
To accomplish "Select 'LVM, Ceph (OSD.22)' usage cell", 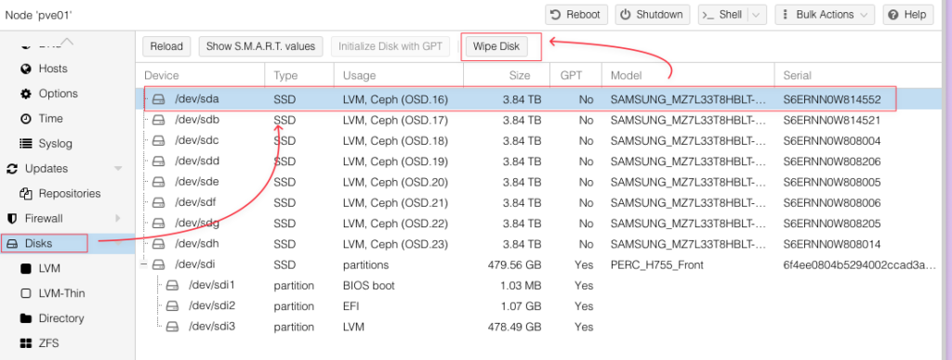I will (395, 223).
